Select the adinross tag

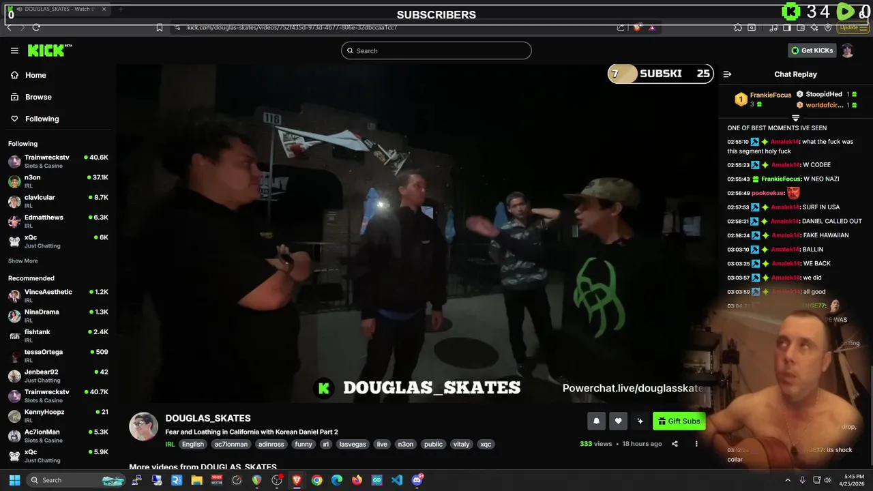[271, 444]
